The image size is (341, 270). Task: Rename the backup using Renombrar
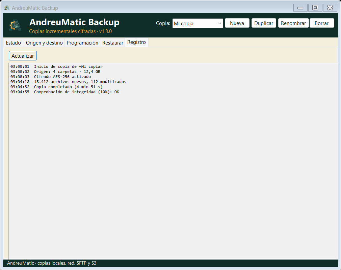(x=293, y=23)
